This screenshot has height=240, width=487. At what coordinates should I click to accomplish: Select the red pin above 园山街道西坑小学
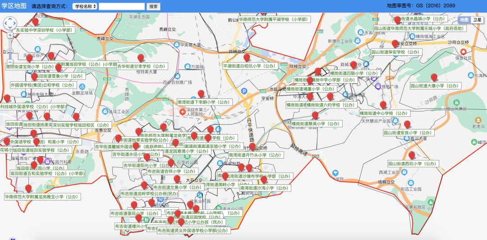(x=412, y=156)
